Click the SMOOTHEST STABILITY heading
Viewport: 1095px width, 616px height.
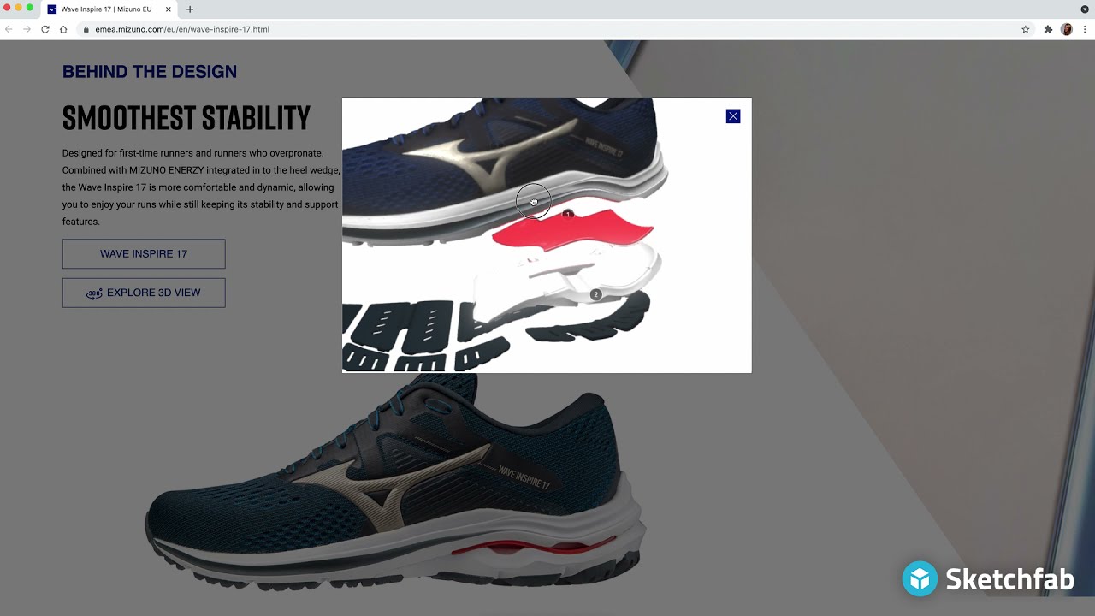tap(186, 118)
